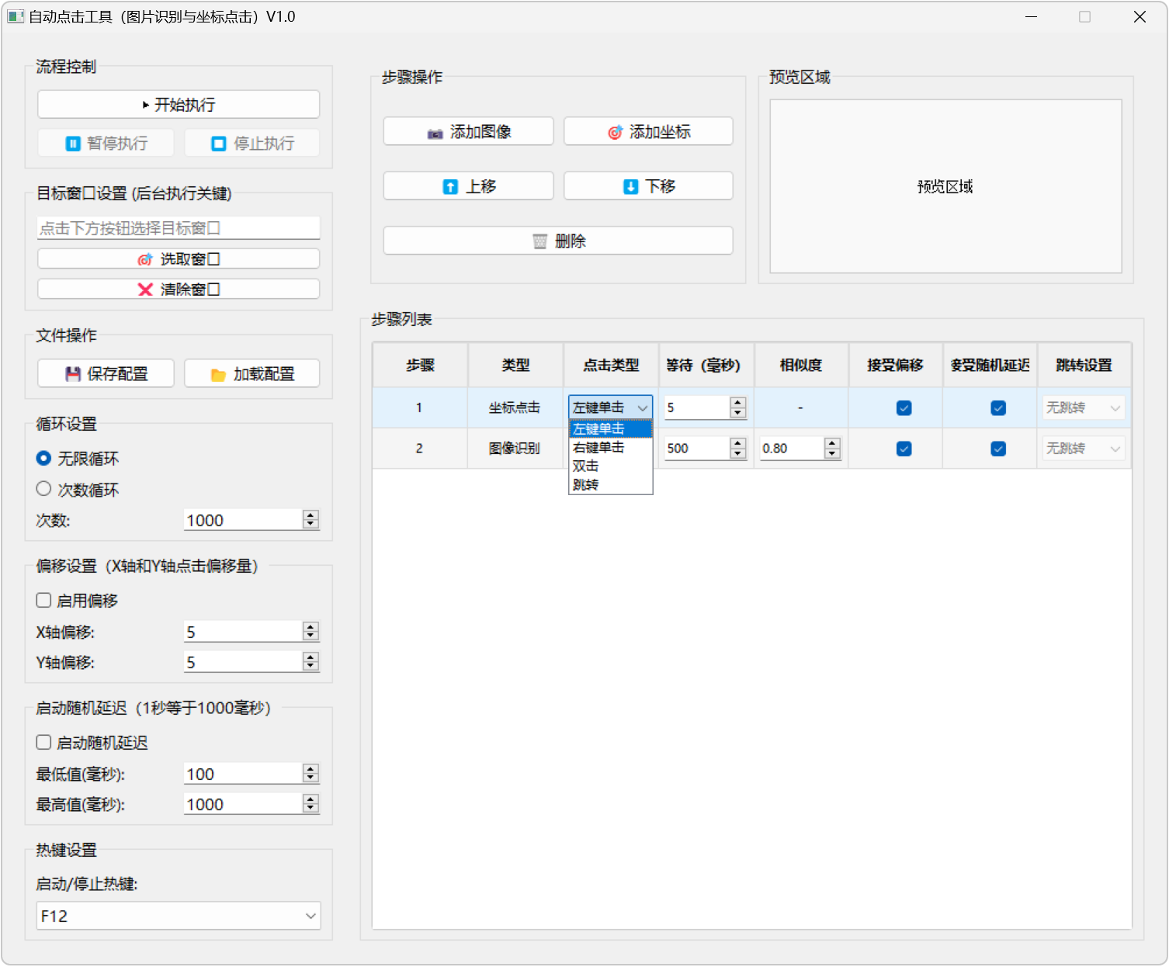Click the pause icon on 暂停执行
This screenshot has width=1169, height=967.
pyautogui.click(x=73, y=144)
